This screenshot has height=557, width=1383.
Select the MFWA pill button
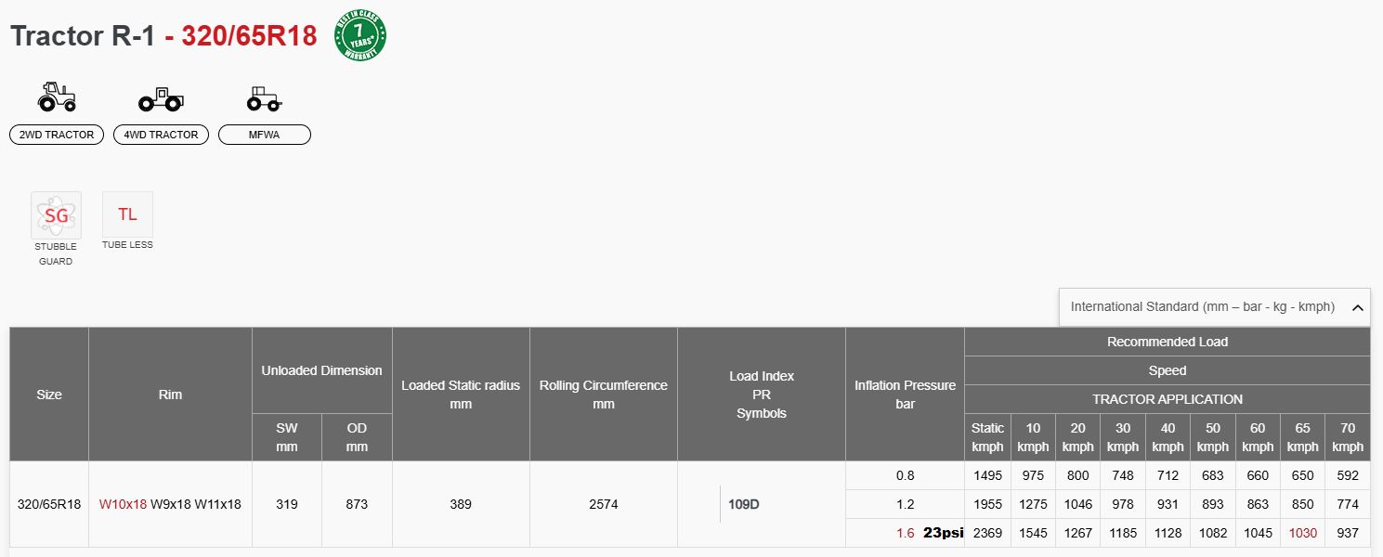pos(264,135)
